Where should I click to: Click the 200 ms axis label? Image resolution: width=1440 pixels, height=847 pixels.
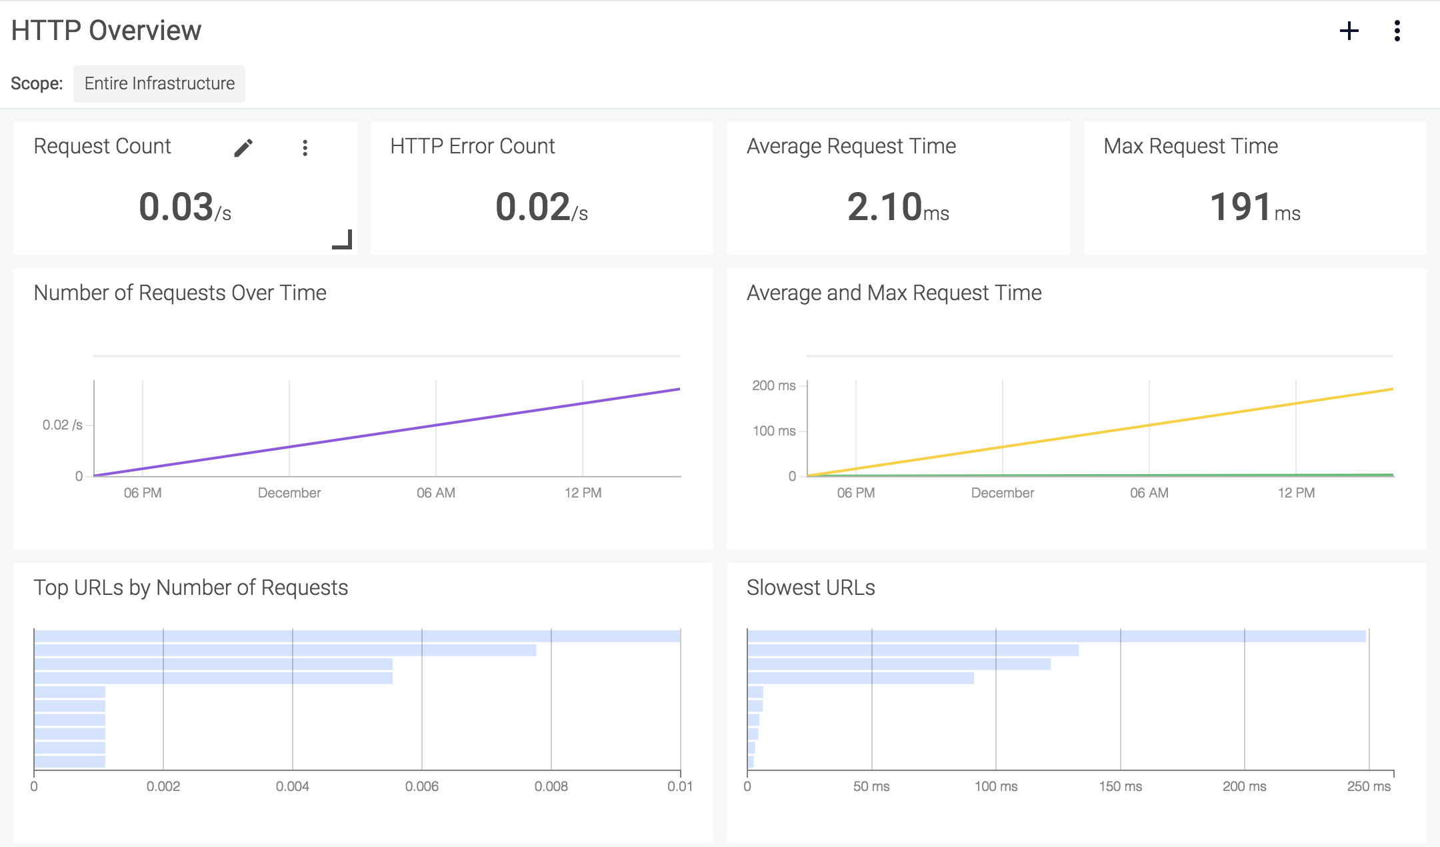click(x=773, y=385)
